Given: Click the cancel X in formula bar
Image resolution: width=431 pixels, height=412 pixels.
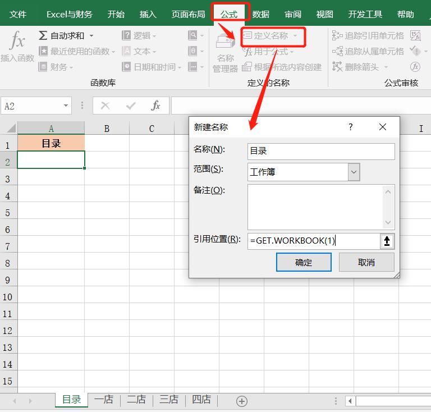Looking at the screenshot, I should [x=105, y=106].
